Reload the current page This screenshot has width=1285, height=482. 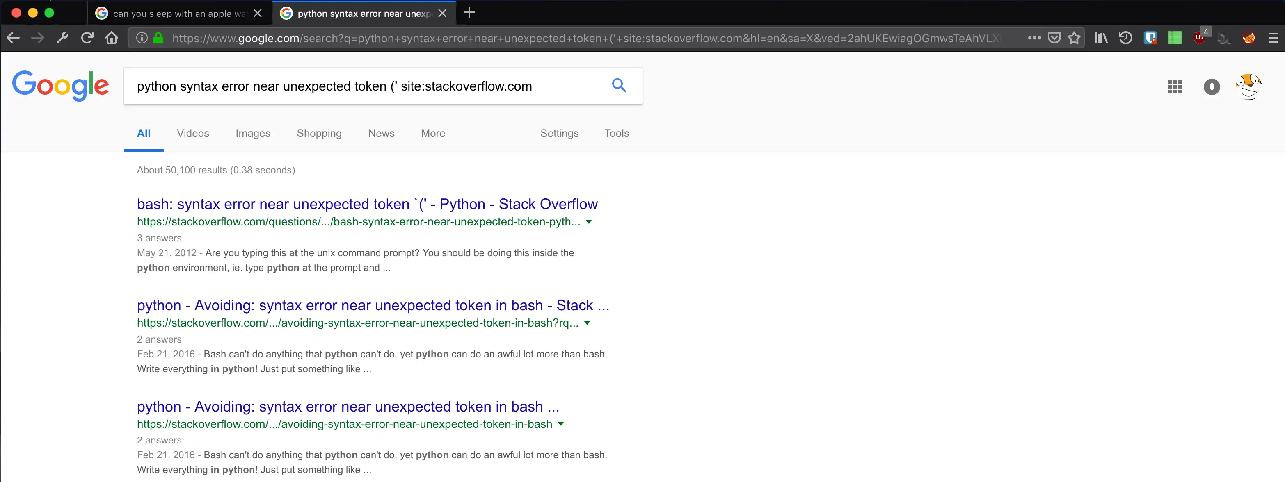click(87, 38)
